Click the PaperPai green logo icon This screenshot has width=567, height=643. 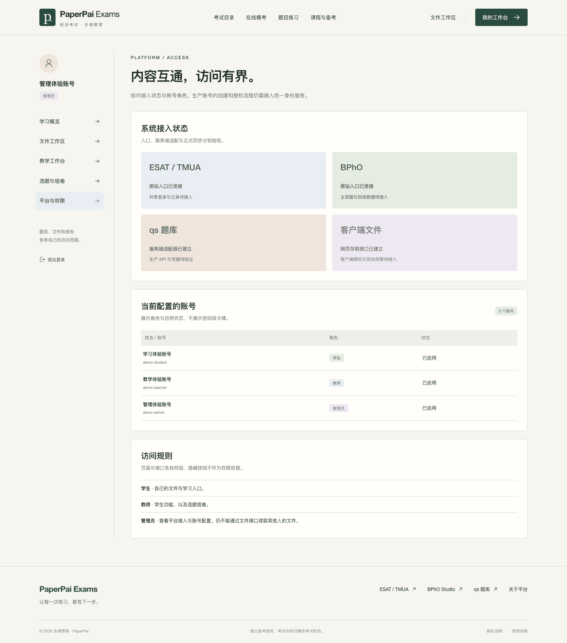pyautogui.click(x=47, y=17)
